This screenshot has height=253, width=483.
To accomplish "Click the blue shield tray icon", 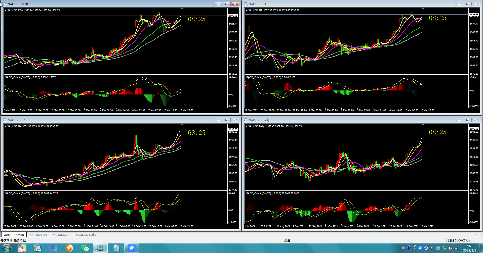I will (x=426, y=248).
